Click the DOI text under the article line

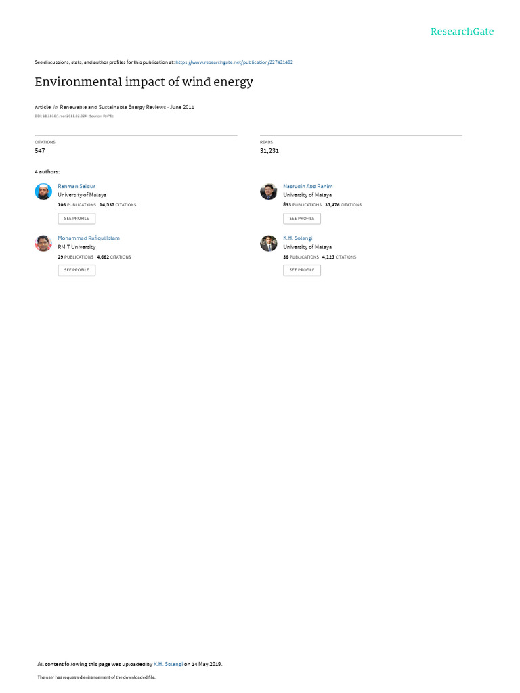click(x=60, y=116)
